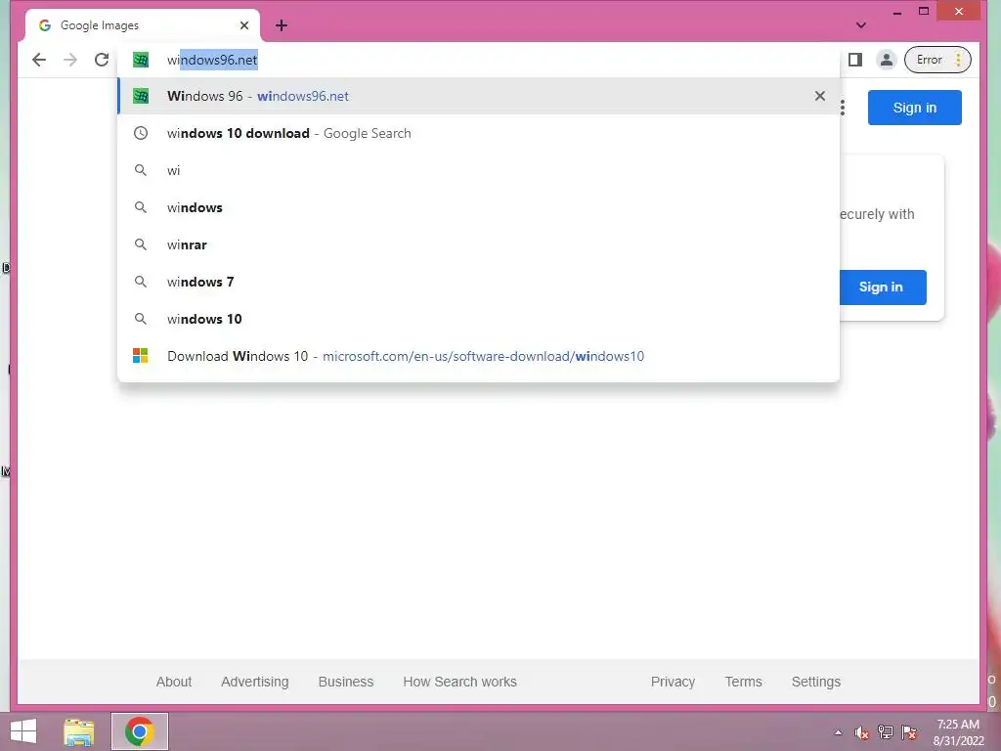The height and width of the screenshot is (751, 1001).
Task: Choose the 'windows' search suggestion
Action: coord(479,207)
